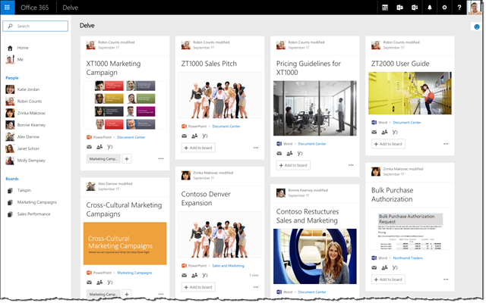Click Add to board on ZT1000 Sales Pitch
Viewport: 486px width, 303px height.
[198, 148]
